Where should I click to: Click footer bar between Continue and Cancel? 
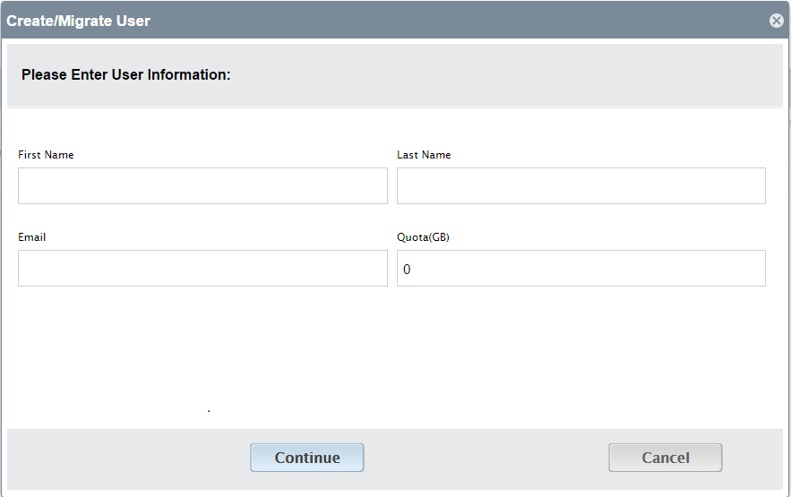pyautogui.click(x=486, y=458)
